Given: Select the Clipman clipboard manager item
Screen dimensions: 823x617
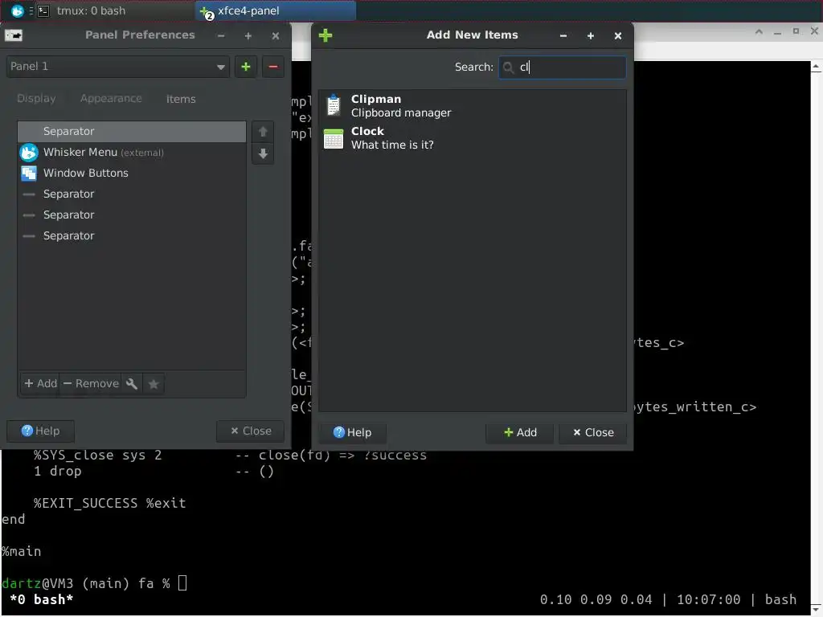Looking at the screenshot, I should click(x=472, y=106).
